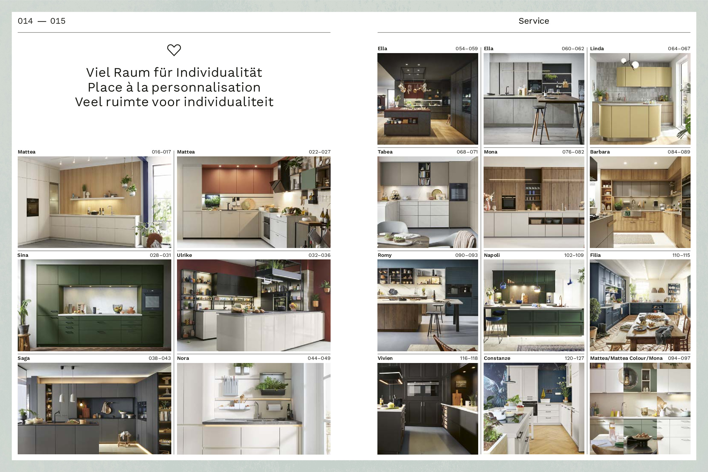Image resolution: width=708 pixels, height=472 pixels.
Task: Open the Ulrike kitchen thumbnail
Action: [x=254, y=305]
